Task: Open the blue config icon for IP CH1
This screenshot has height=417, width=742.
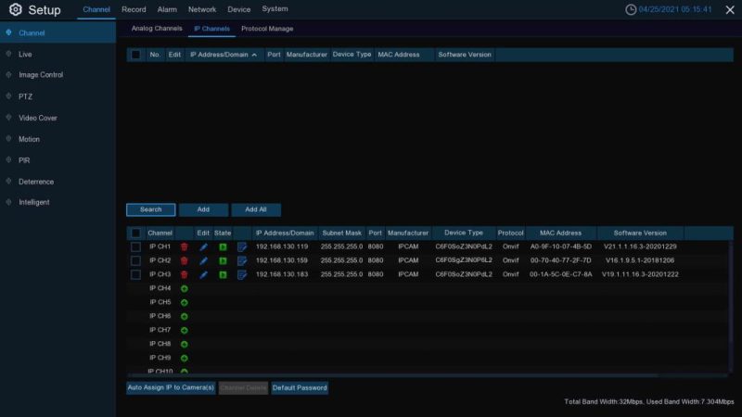Action: [242, 247]
